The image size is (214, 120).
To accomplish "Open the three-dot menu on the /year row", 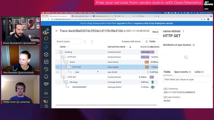I will [x=58, y=72].
